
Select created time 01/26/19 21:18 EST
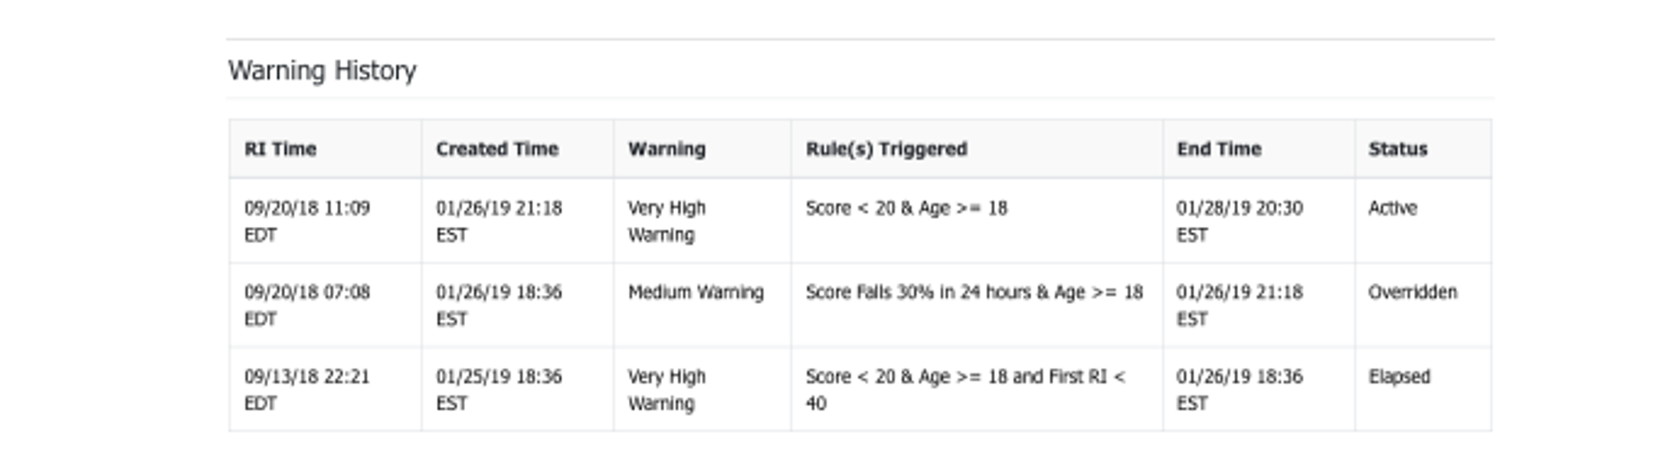(499, 221)
